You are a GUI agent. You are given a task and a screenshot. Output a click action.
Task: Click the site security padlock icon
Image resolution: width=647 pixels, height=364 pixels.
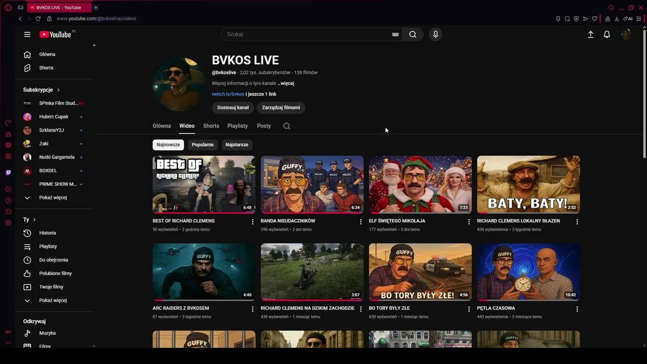49,19
